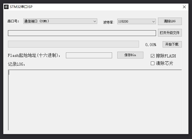
Task: Click the 清除LOG button
Action: (170, 21)
